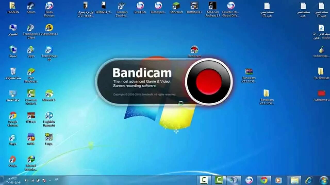Open the Baidu Browser desktop shortcut

point(49,9)
